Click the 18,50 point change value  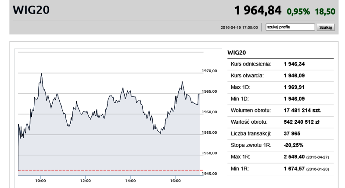(325, 11)
